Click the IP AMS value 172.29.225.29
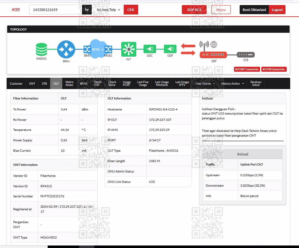299x248 pixels. [x=159, y=130]
